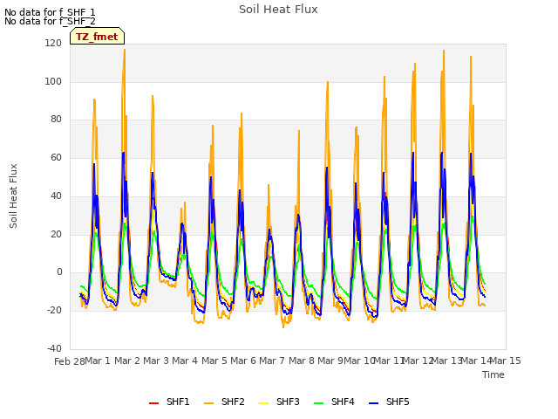Toggle the SHF1 legend entry

169,402
